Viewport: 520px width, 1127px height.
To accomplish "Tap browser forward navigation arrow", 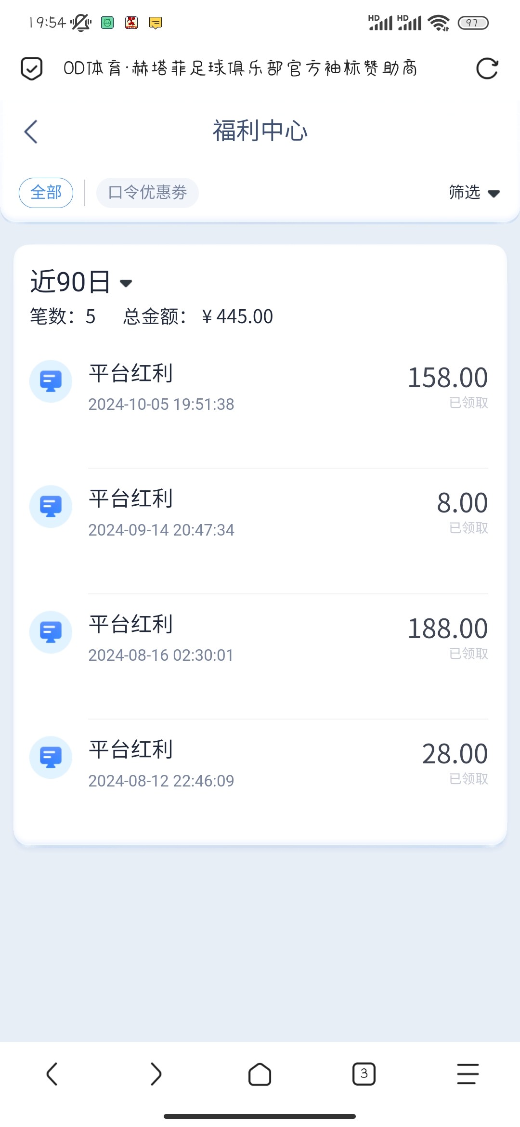I will tap(156, 1074).
